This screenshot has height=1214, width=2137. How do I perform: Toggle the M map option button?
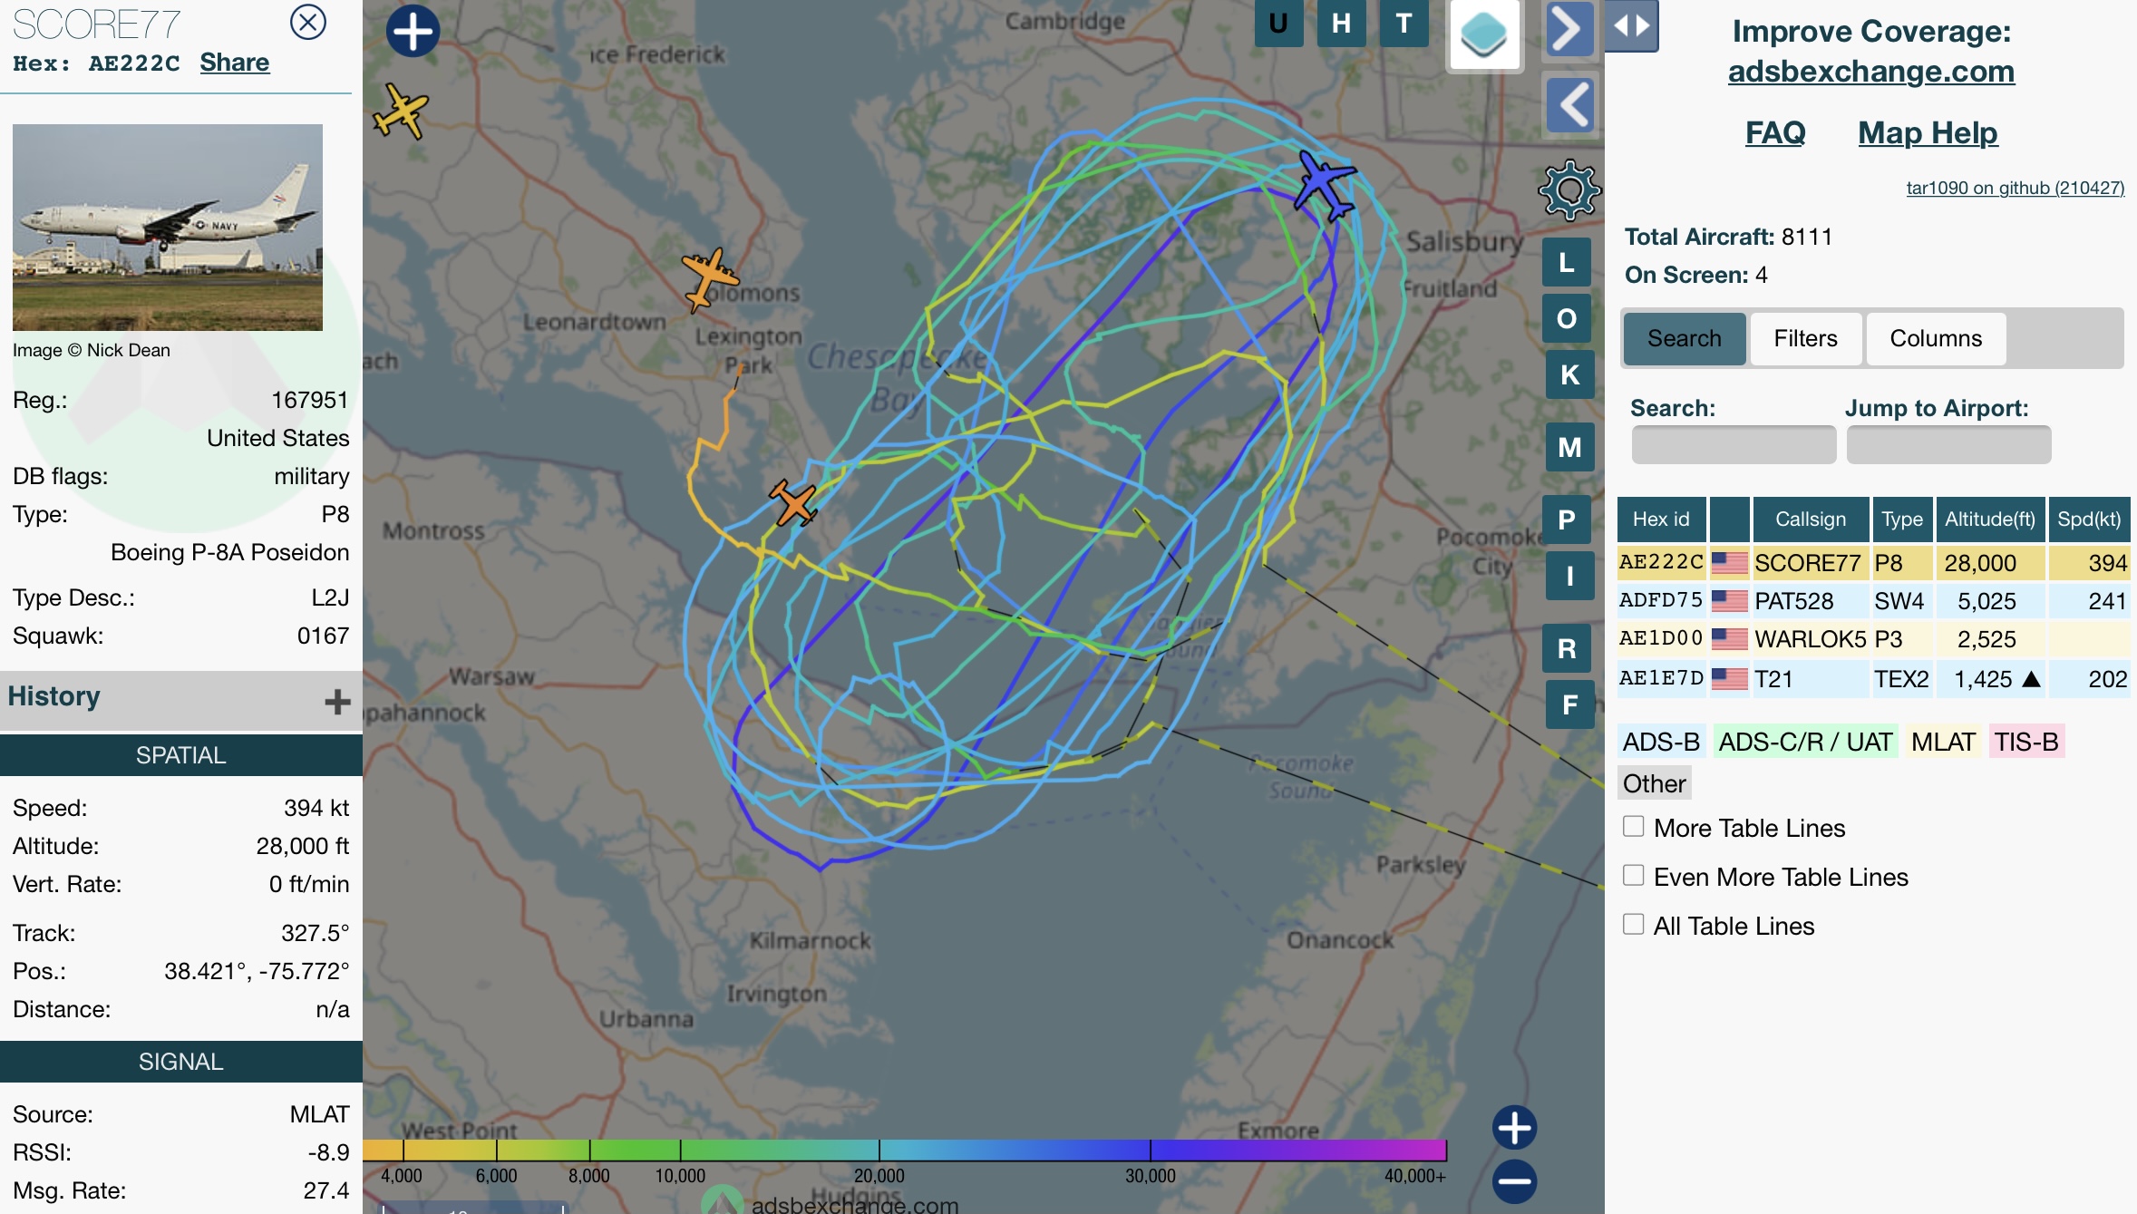click(1569, 447)
